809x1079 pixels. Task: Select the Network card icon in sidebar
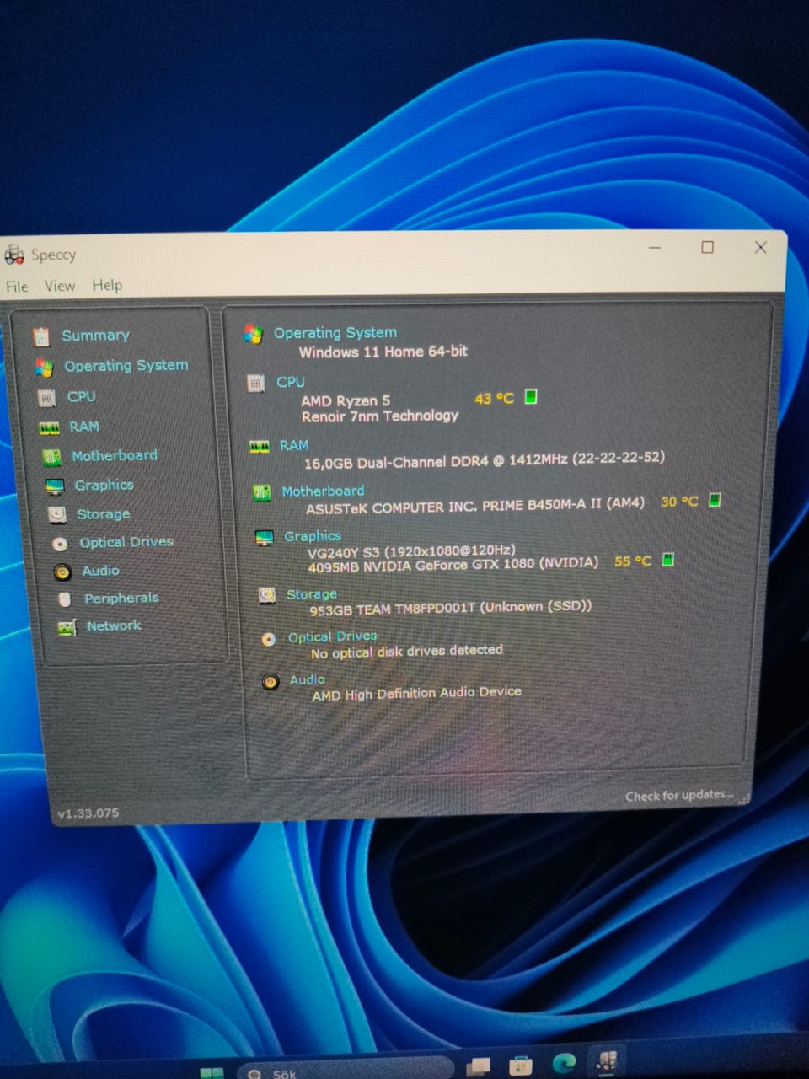(67, 627)
